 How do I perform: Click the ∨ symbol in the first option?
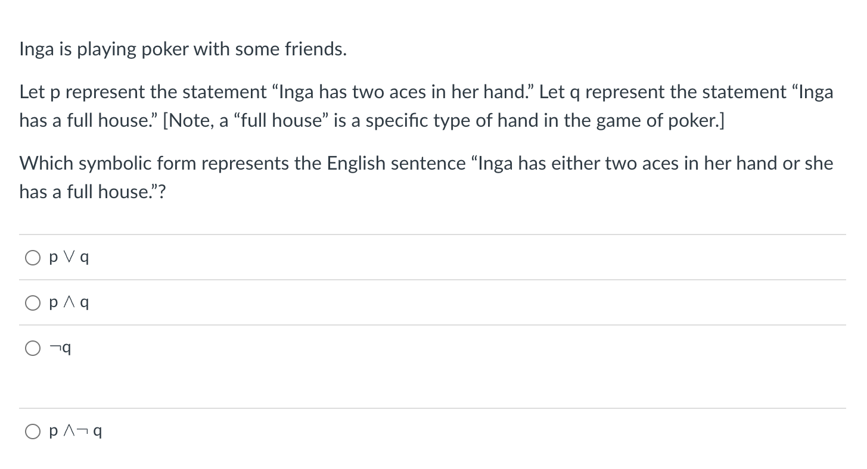pos(70,257)
